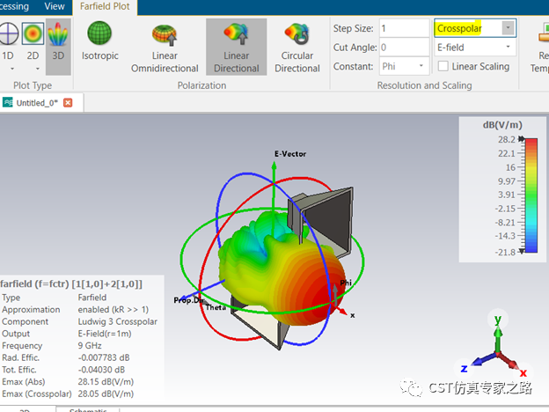Open the Crosspolar component dropdown
Viewport: 549px width, 412px height.
[508, 27]
